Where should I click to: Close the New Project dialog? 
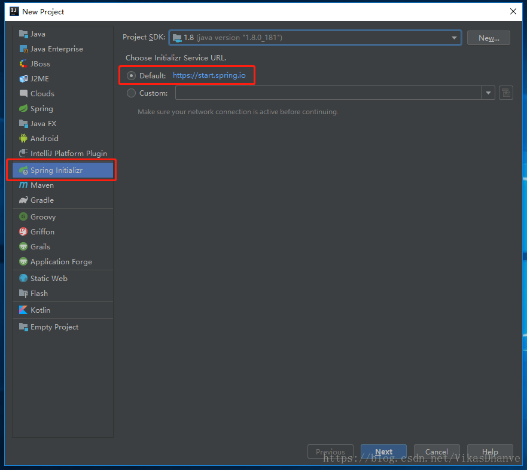click(513, 11)
